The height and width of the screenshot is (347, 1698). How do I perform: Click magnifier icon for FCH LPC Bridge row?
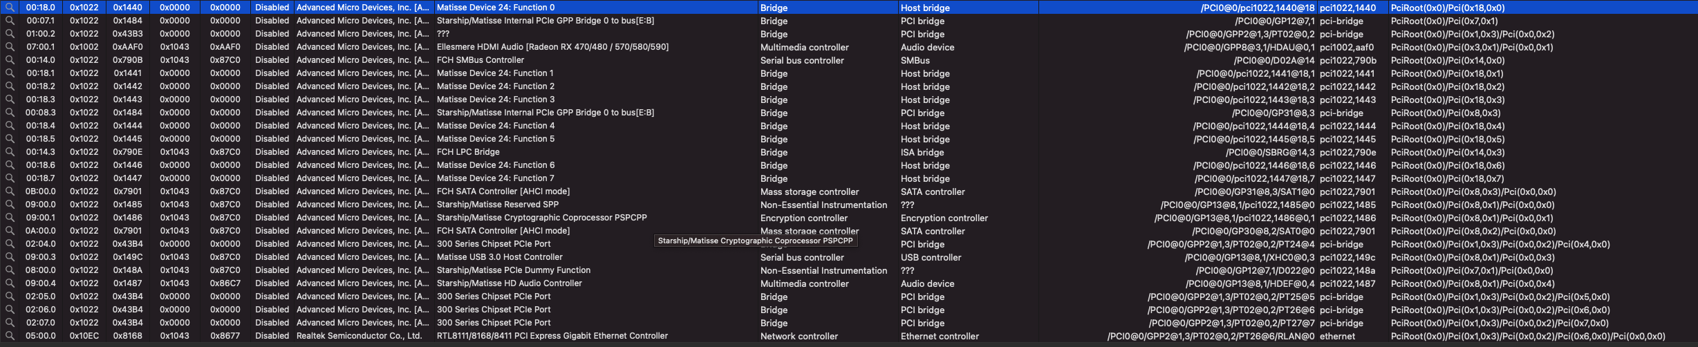click(x=10, y=152)
